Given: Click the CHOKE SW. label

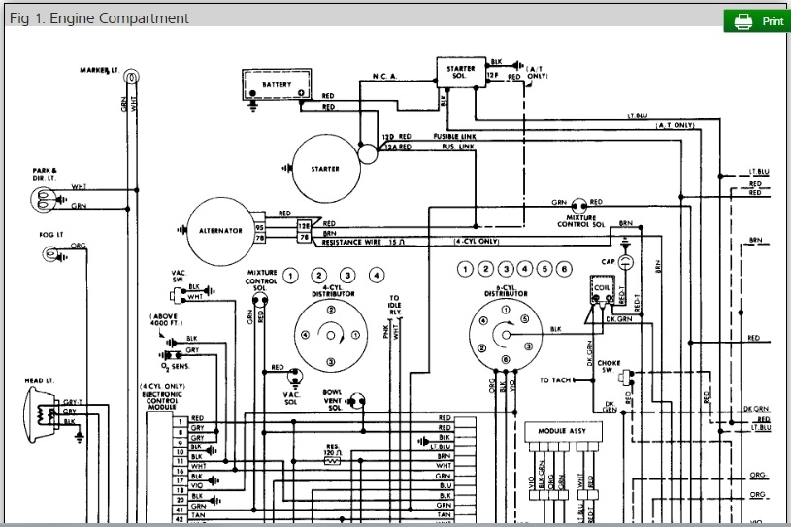Looking at the screenshot, I should click(609, 366).
